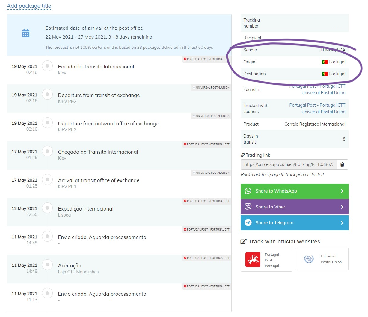Click the text Departure from transit of exchange
368x317 pixels.
point(99,95)
